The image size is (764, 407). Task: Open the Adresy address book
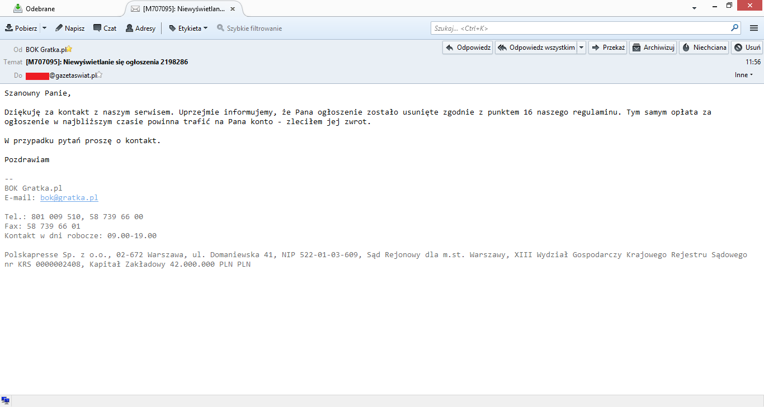(140, 28)
